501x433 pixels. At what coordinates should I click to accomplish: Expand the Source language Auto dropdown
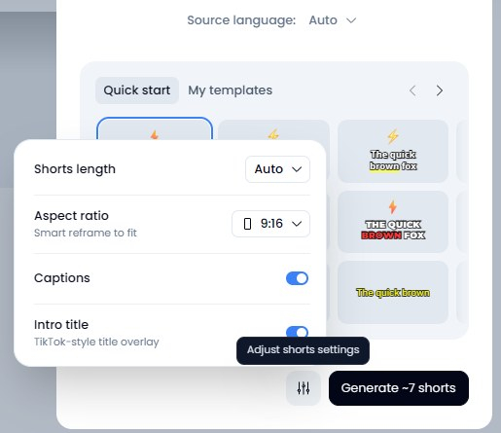pyautogui.click(x=333, y=20)
